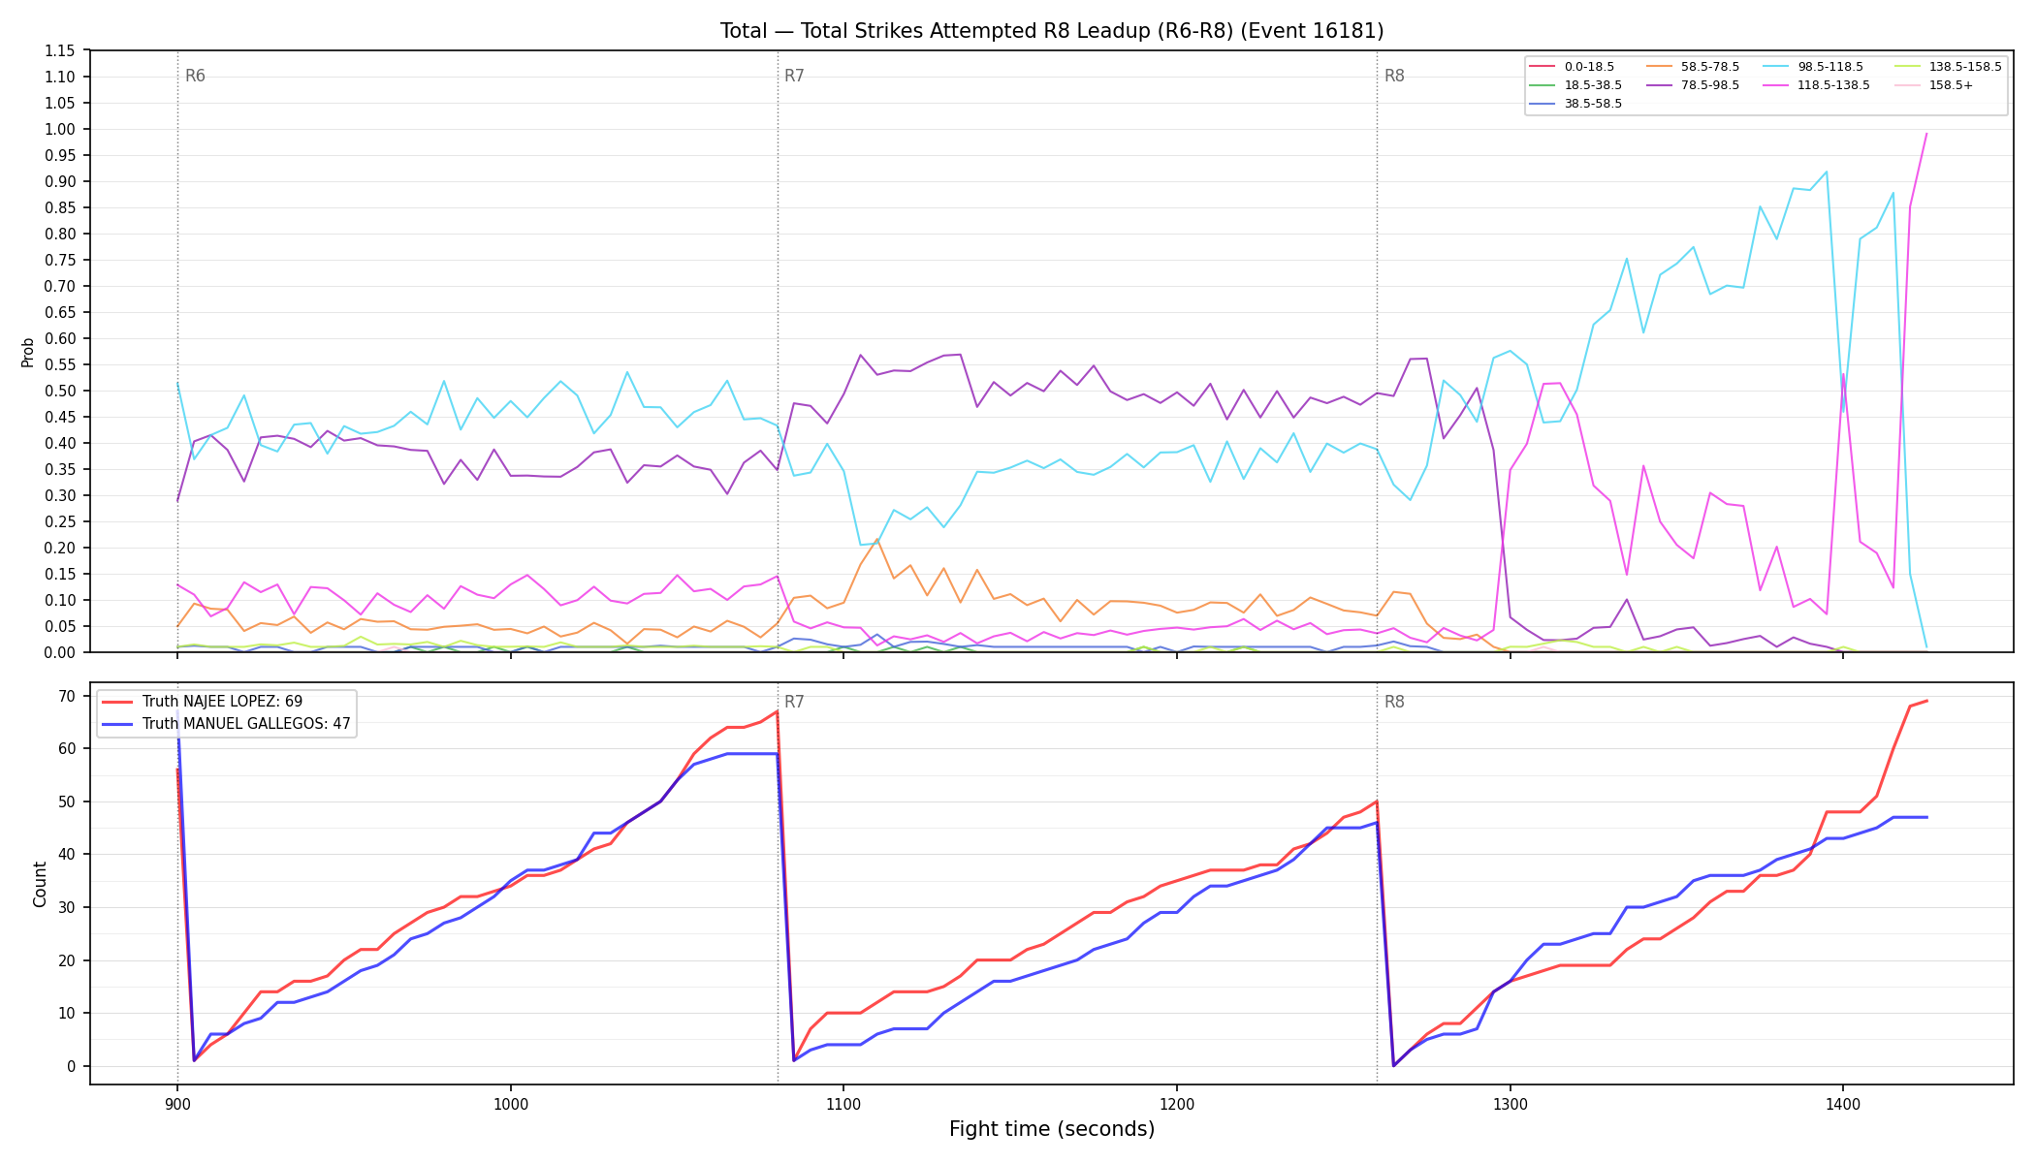Click the 40 tick on Count axis
The height and width of the screenshot is (1163, 2036).
(67, 855)
